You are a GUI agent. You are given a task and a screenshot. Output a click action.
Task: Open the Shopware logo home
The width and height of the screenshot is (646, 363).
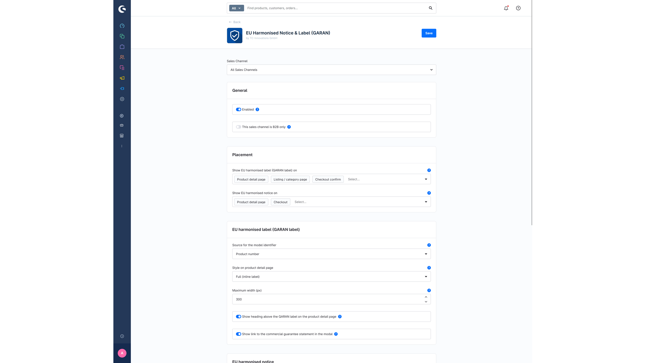coord(122,9)
